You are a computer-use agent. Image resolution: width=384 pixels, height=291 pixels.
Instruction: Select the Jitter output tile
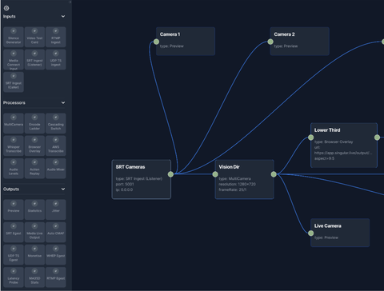tap(56, 209)
